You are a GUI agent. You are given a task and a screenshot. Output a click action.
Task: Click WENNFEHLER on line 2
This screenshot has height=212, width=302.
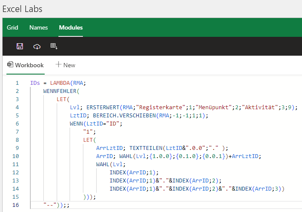[x=60, y=91]
